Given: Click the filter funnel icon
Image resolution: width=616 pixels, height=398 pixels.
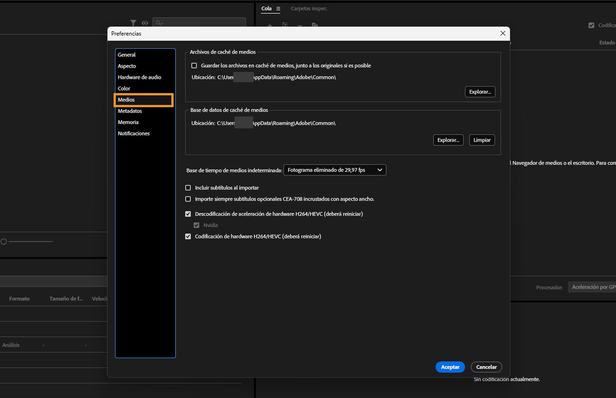Looking at the screenshot, I should pyautogui.click(x=133, y=23).
